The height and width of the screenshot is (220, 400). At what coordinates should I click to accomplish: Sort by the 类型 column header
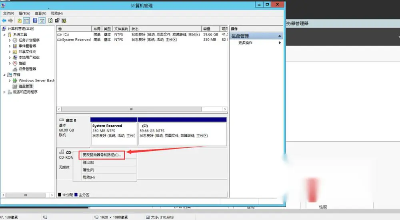coord(107,29)
